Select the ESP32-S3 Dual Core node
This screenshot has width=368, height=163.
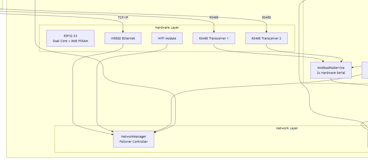(71, 38)
